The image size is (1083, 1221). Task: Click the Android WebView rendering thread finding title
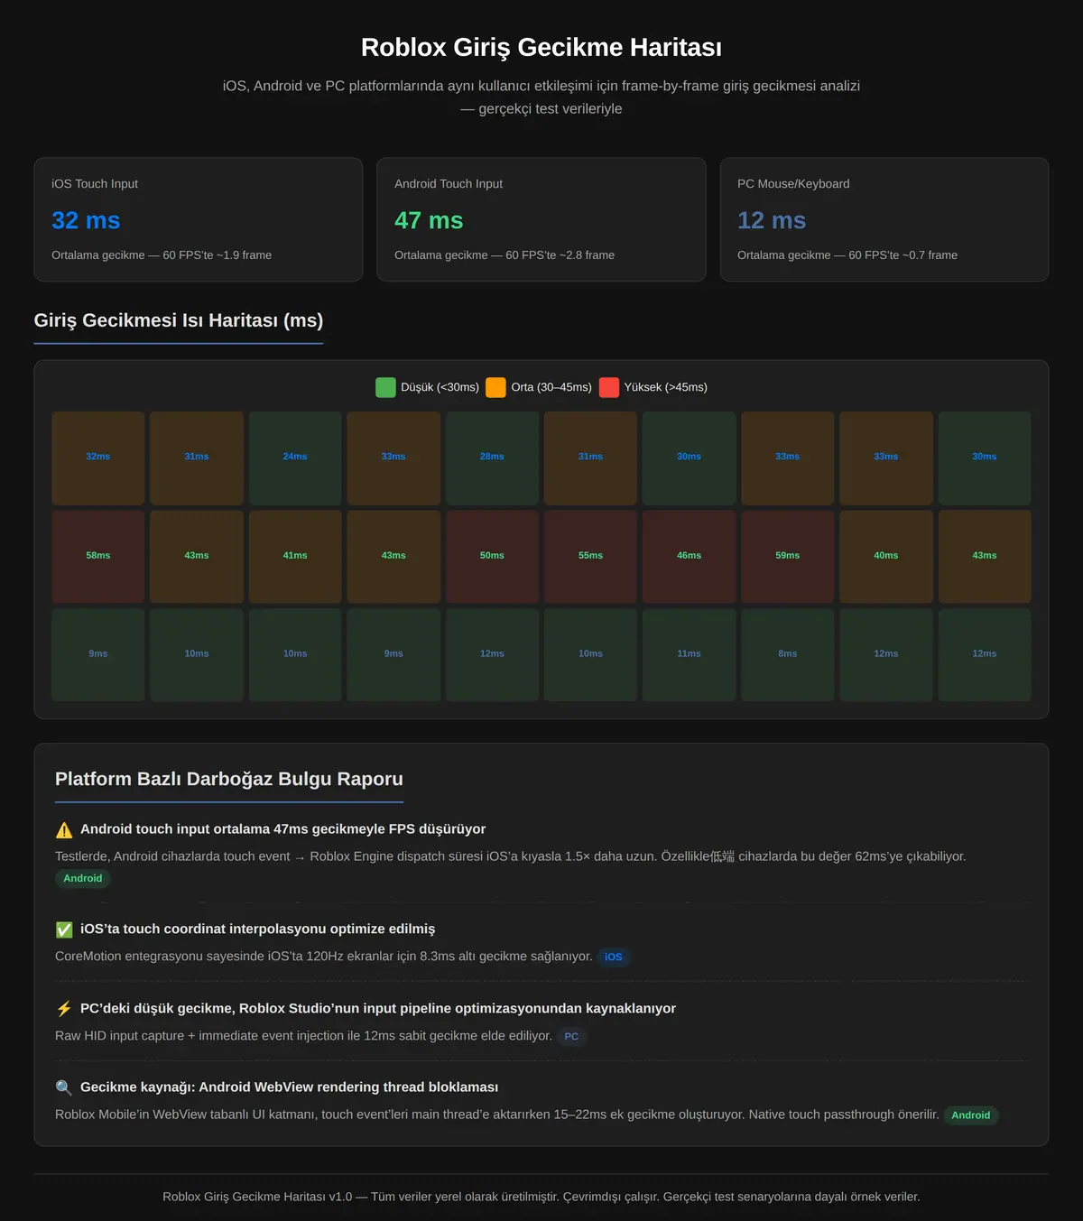tap(290, 1087)
